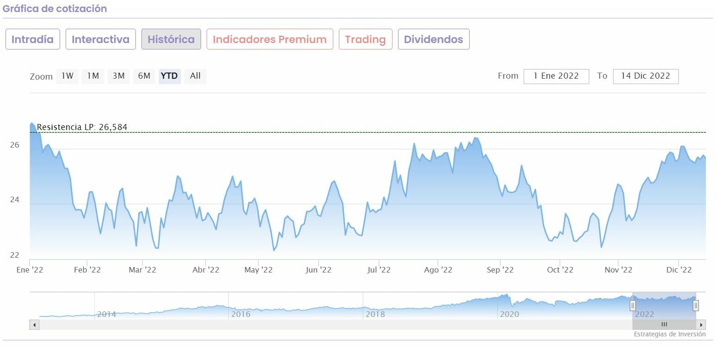Select the 3M zoom option
The width and height of the screenshot is (717, 347).
pyautogui.click(x=119, y=76)
